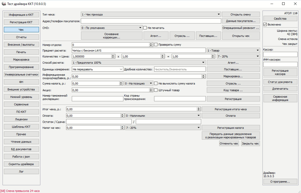The image size is (301, 193).
Task: Open the Маркировка section in the sidebar
Action: coord(21,60)
